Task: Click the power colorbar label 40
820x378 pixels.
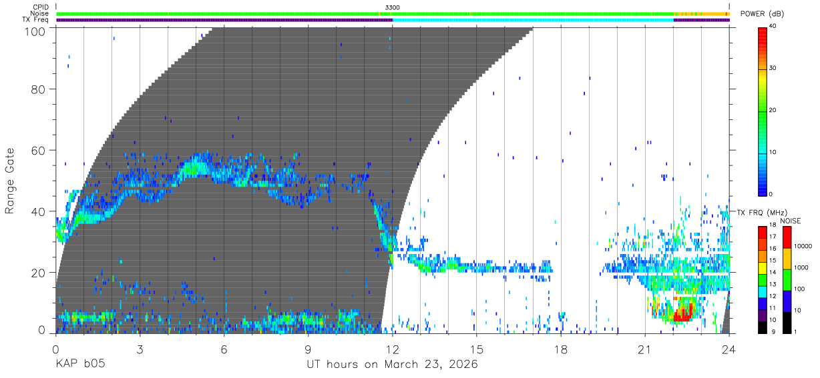Action: click(x=774, y=27)
